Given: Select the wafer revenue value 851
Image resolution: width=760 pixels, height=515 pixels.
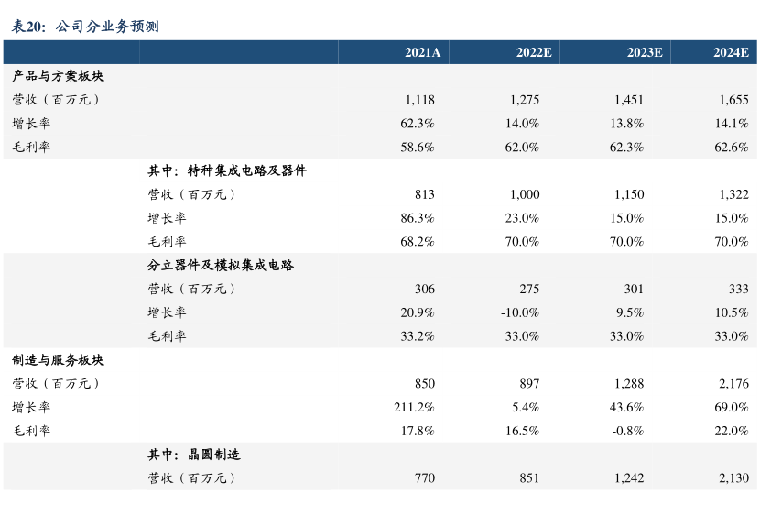Looking at the screenshot, I should point(529,478).
